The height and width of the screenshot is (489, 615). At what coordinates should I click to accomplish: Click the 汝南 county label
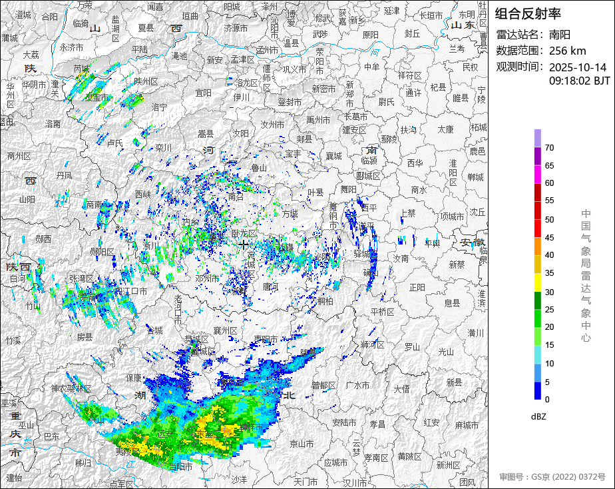(401, 258)
